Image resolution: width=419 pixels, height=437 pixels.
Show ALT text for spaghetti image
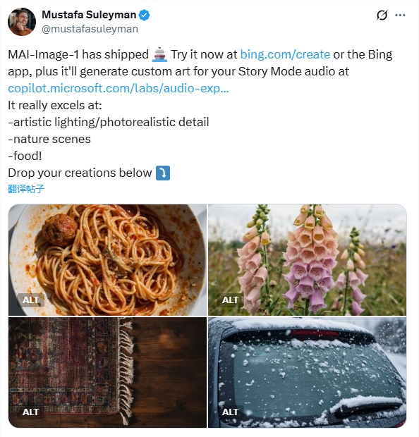click(30, 300)
